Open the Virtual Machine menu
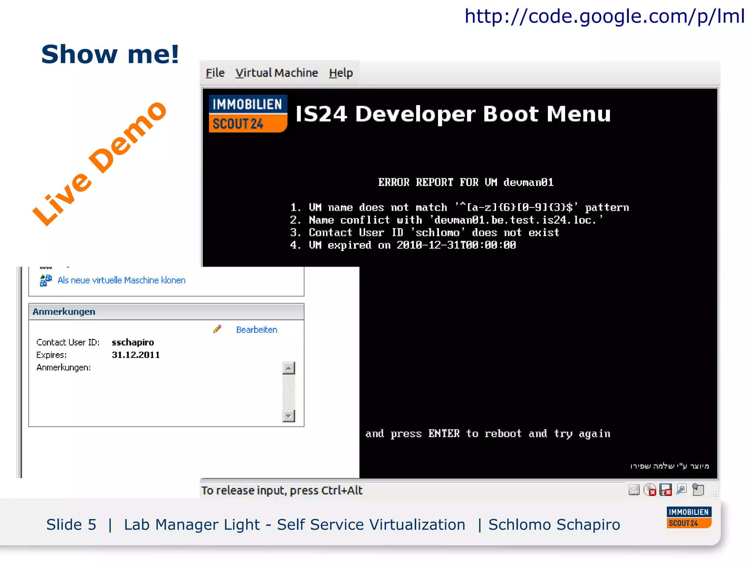The width and height of the screenshot is (753, 565). (276, 73)
